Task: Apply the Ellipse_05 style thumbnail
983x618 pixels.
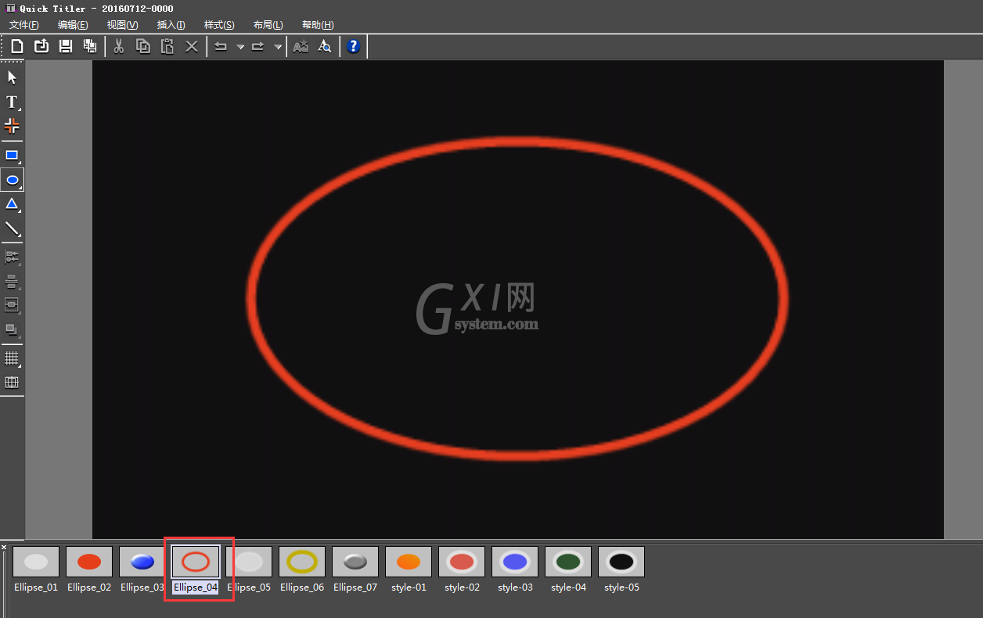Action: [x=249, y=562]
